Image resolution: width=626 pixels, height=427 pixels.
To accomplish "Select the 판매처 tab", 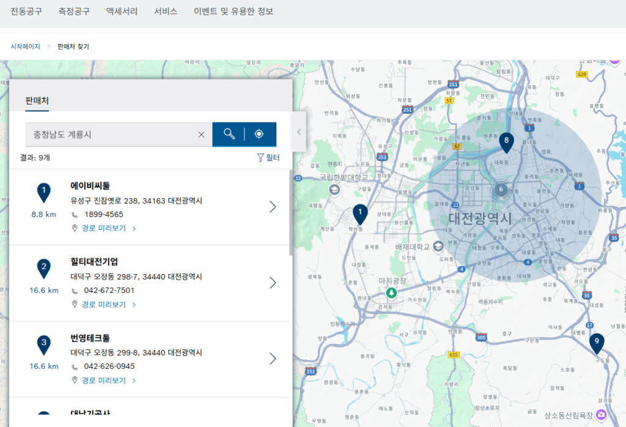I will point(37,101).
